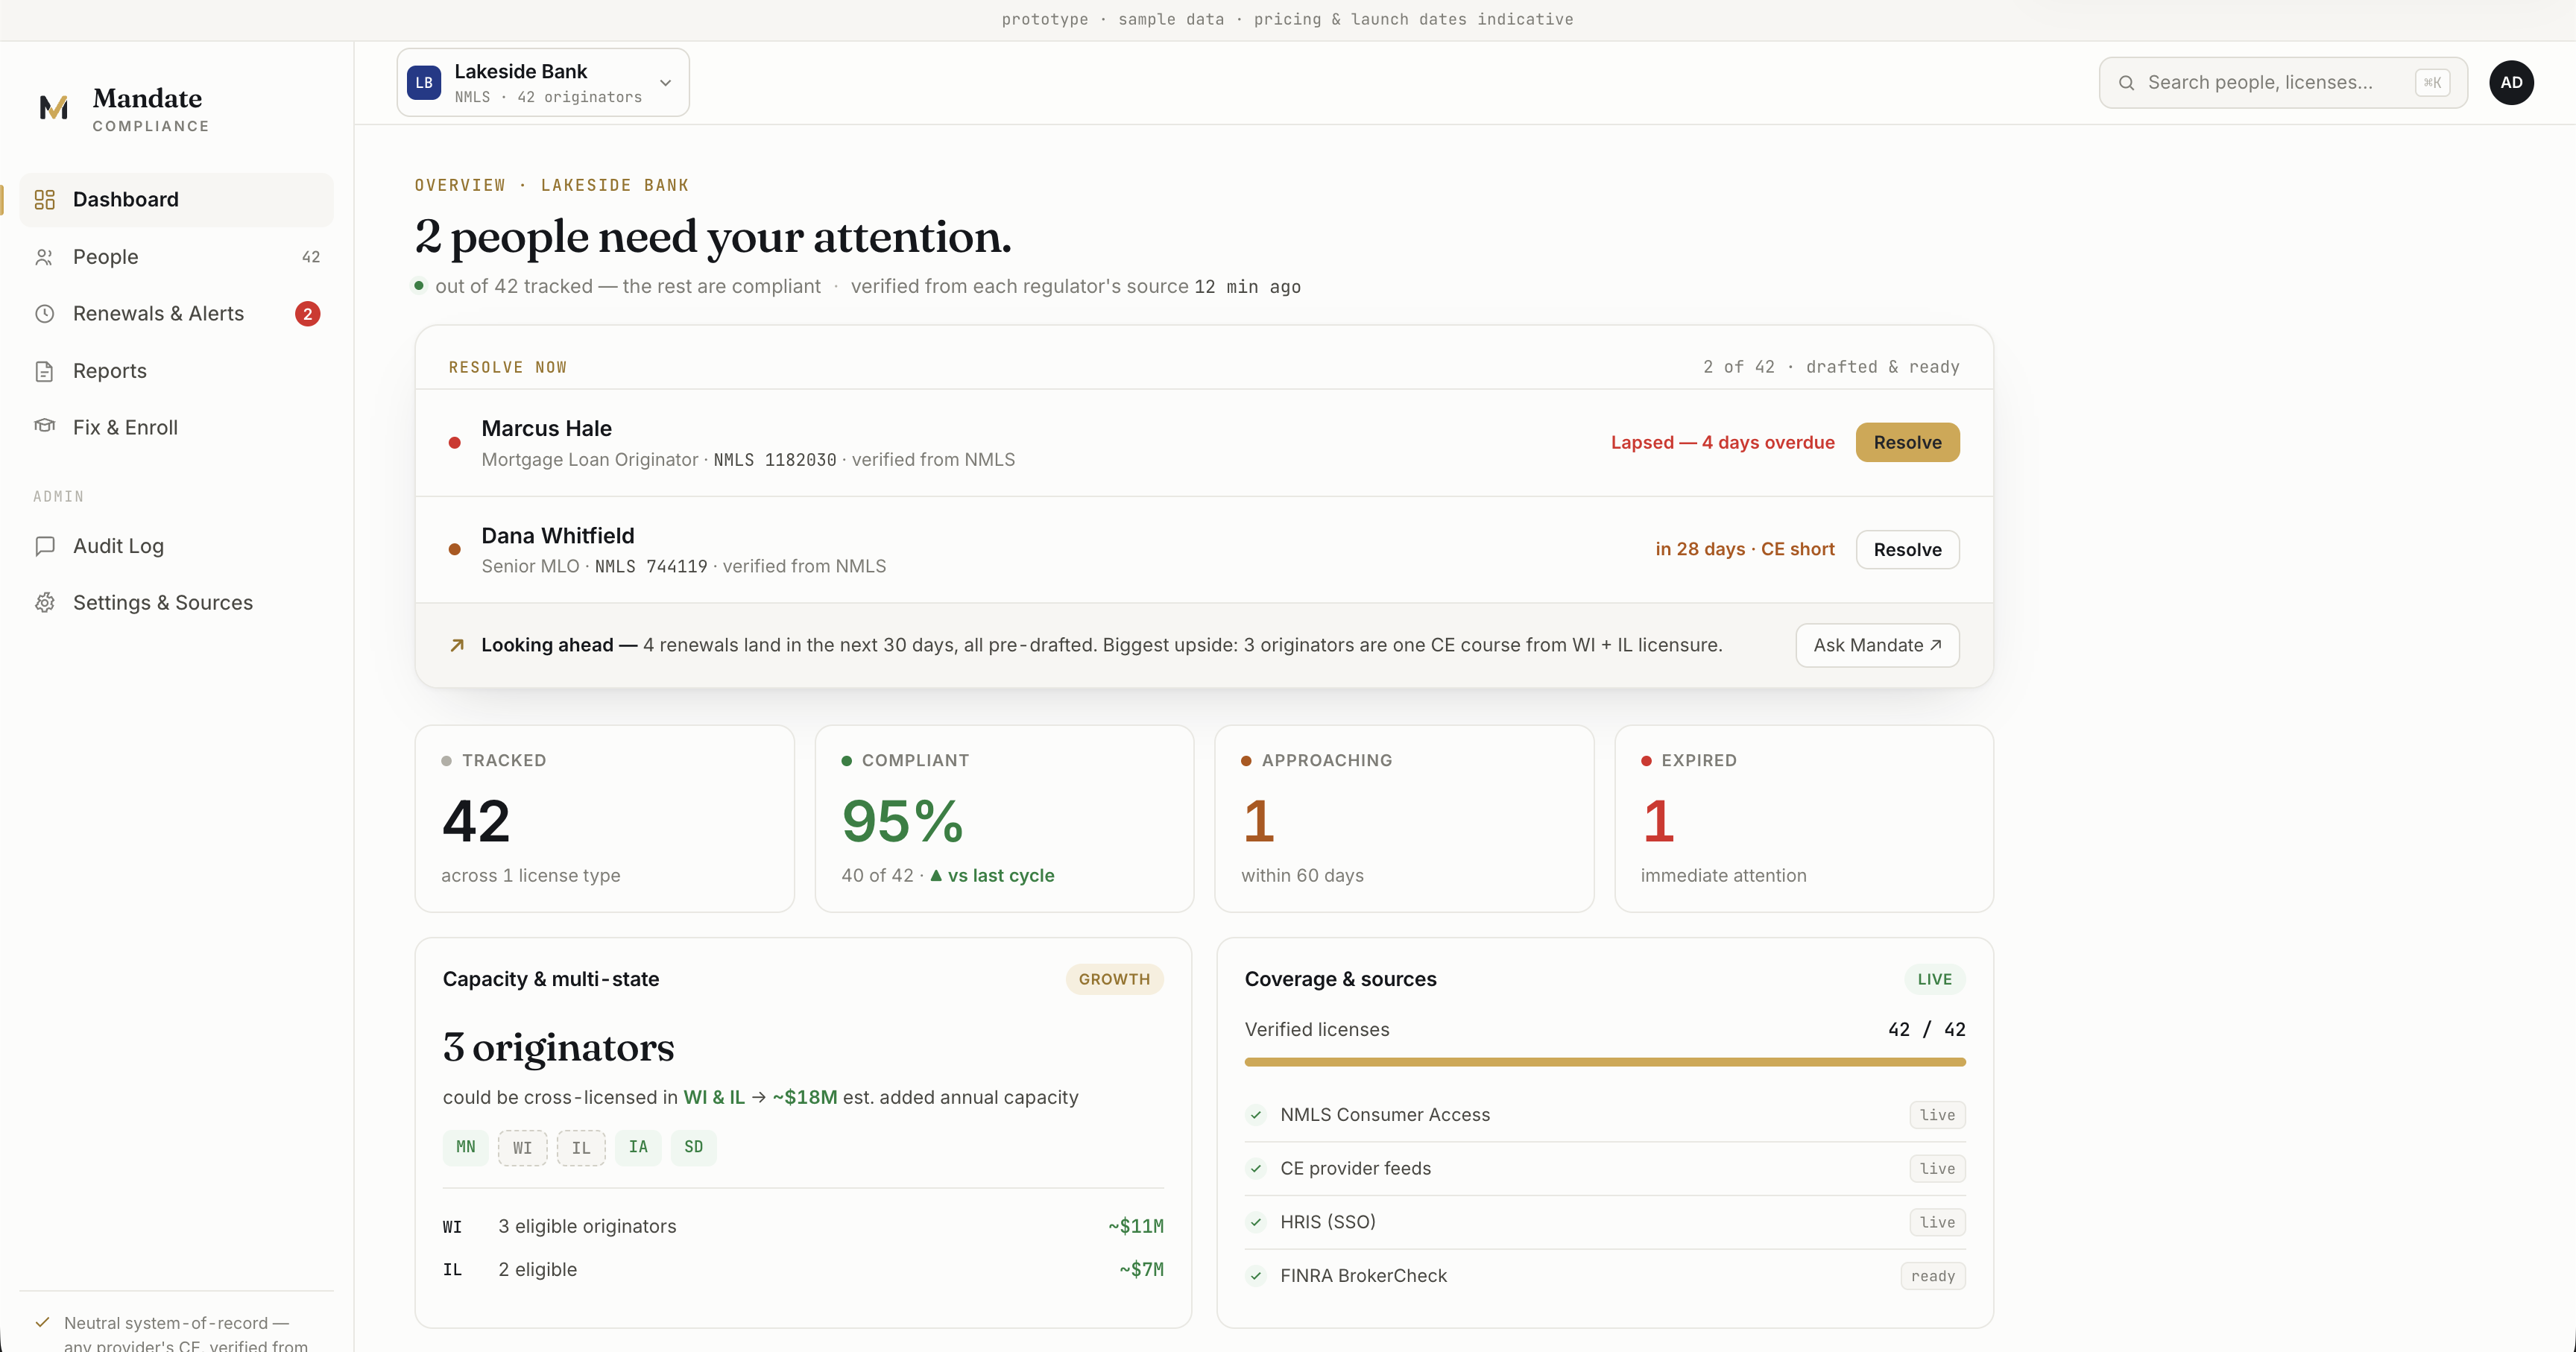Image resolution: width=2576 pixels, height=1352 pixels.
Task: Open the Tracked 42 stat card
Action: pos(604,819)
